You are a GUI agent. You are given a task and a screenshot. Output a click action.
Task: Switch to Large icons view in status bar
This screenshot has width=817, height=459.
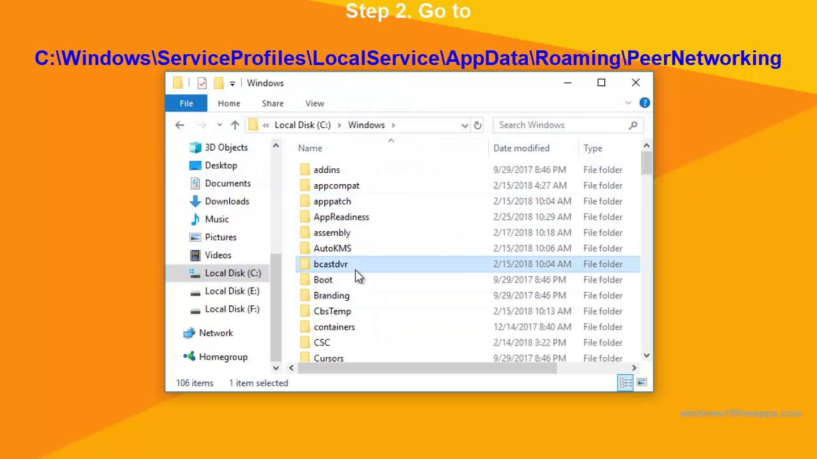[x=641, y=382]
